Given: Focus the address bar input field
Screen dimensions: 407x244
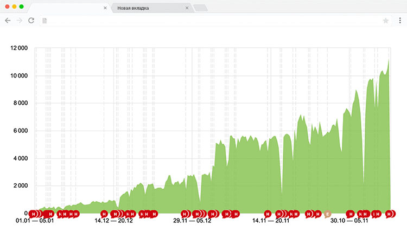Looking at the screenshot, I should pyautogui.click(x=212, y=21).
